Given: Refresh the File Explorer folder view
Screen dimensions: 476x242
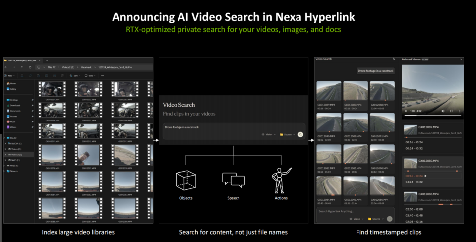Looking at the screenshot, I should (x=30, y=67).
